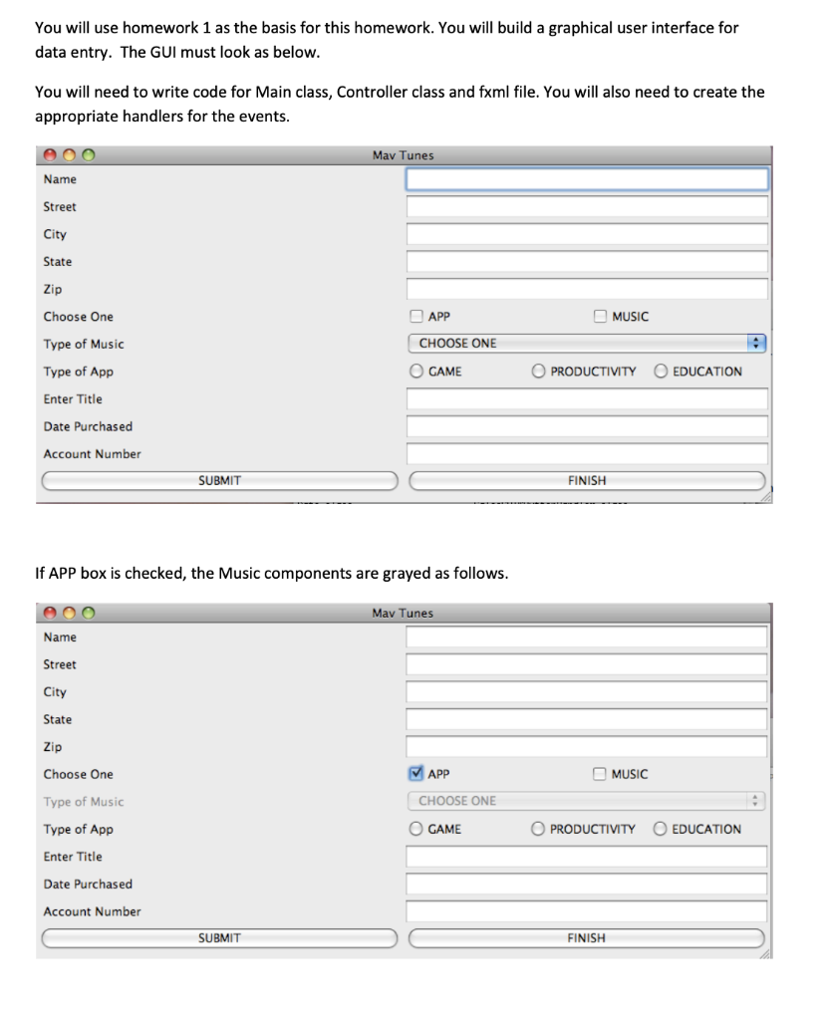Click Enter Title field in the window with APP checked
The width and height of the screenshot is (832, 1020).
(x=586, y=856)
